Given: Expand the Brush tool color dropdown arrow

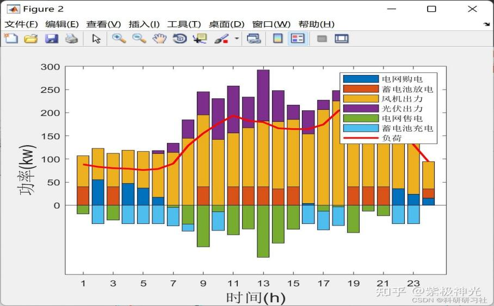Looking at the screenshot, I should tap(236, 39).
